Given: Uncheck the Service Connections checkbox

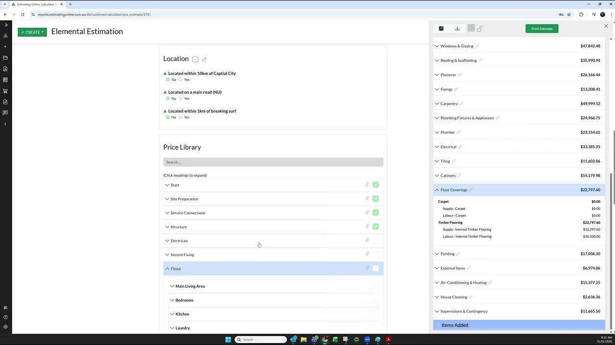Looking at the screenshot, I should coord(375,212).
